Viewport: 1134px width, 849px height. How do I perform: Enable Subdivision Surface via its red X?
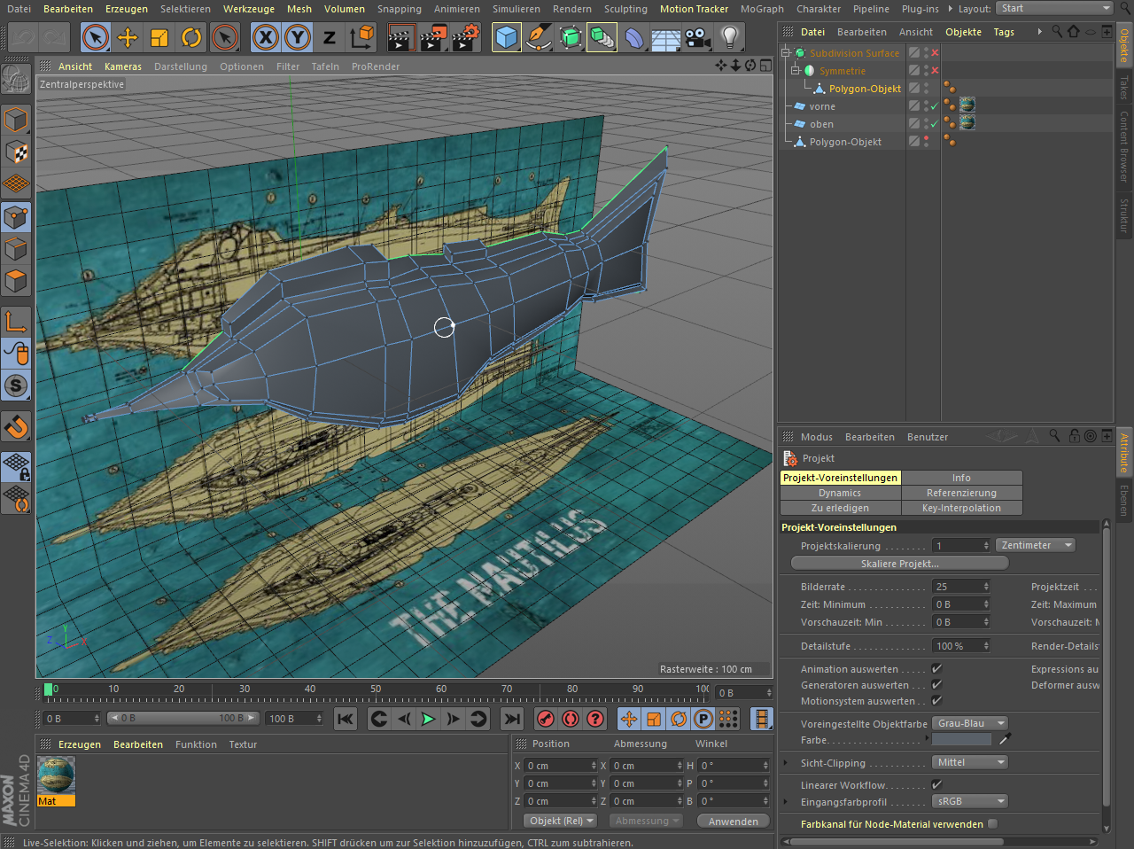coord(935,53)
